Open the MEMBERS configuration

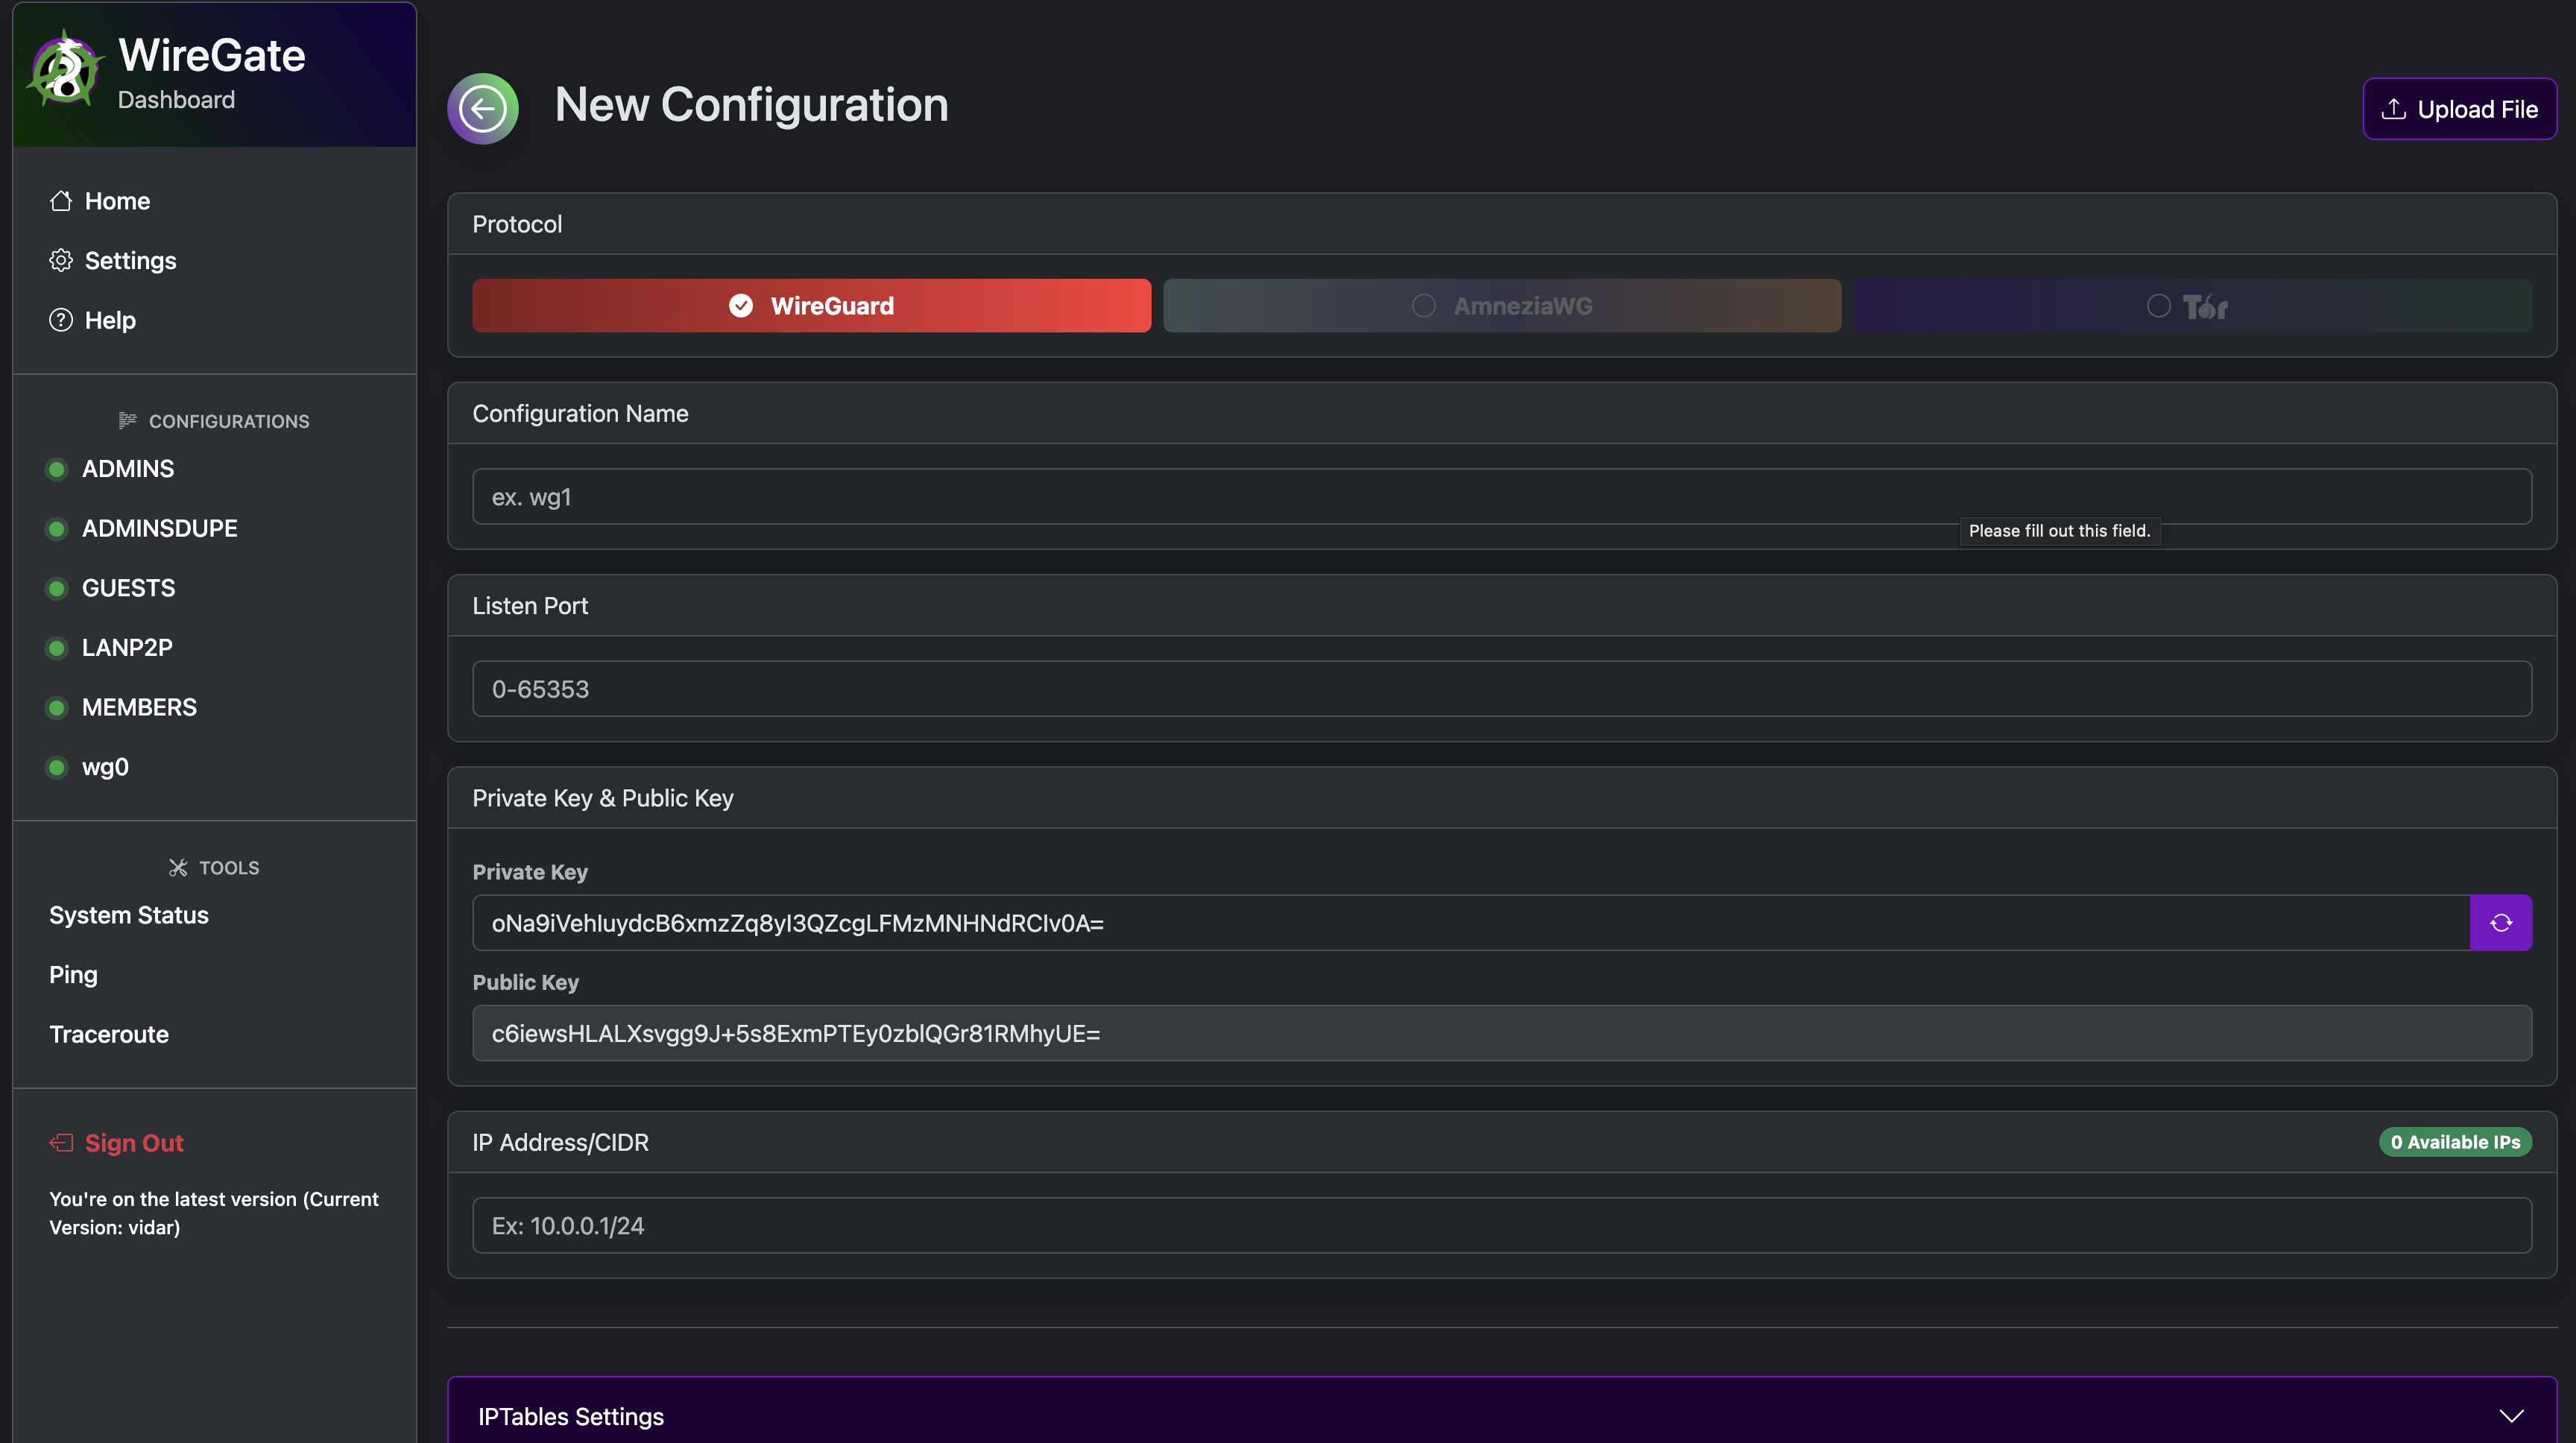tap(139, 707)
